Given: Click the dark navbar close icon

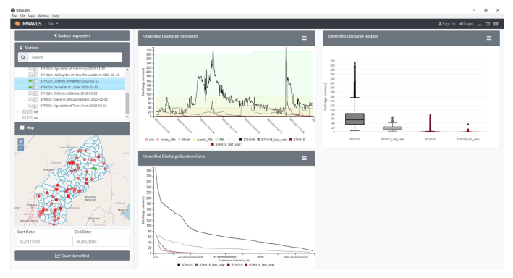Looking at the screenshot, I should [496, 24].
